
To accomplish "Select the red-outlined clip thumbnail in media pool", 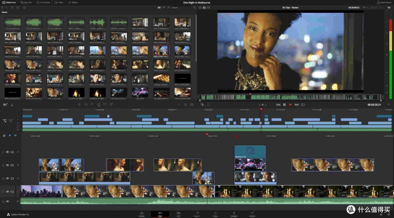I will [x=161, y=50].
